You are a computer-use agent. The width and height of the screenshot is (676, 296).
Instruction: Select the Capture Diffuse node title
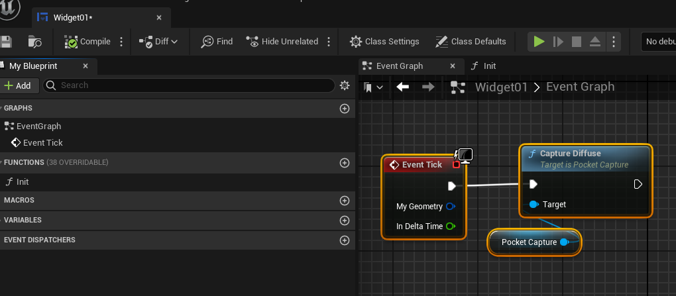[570, 154]
